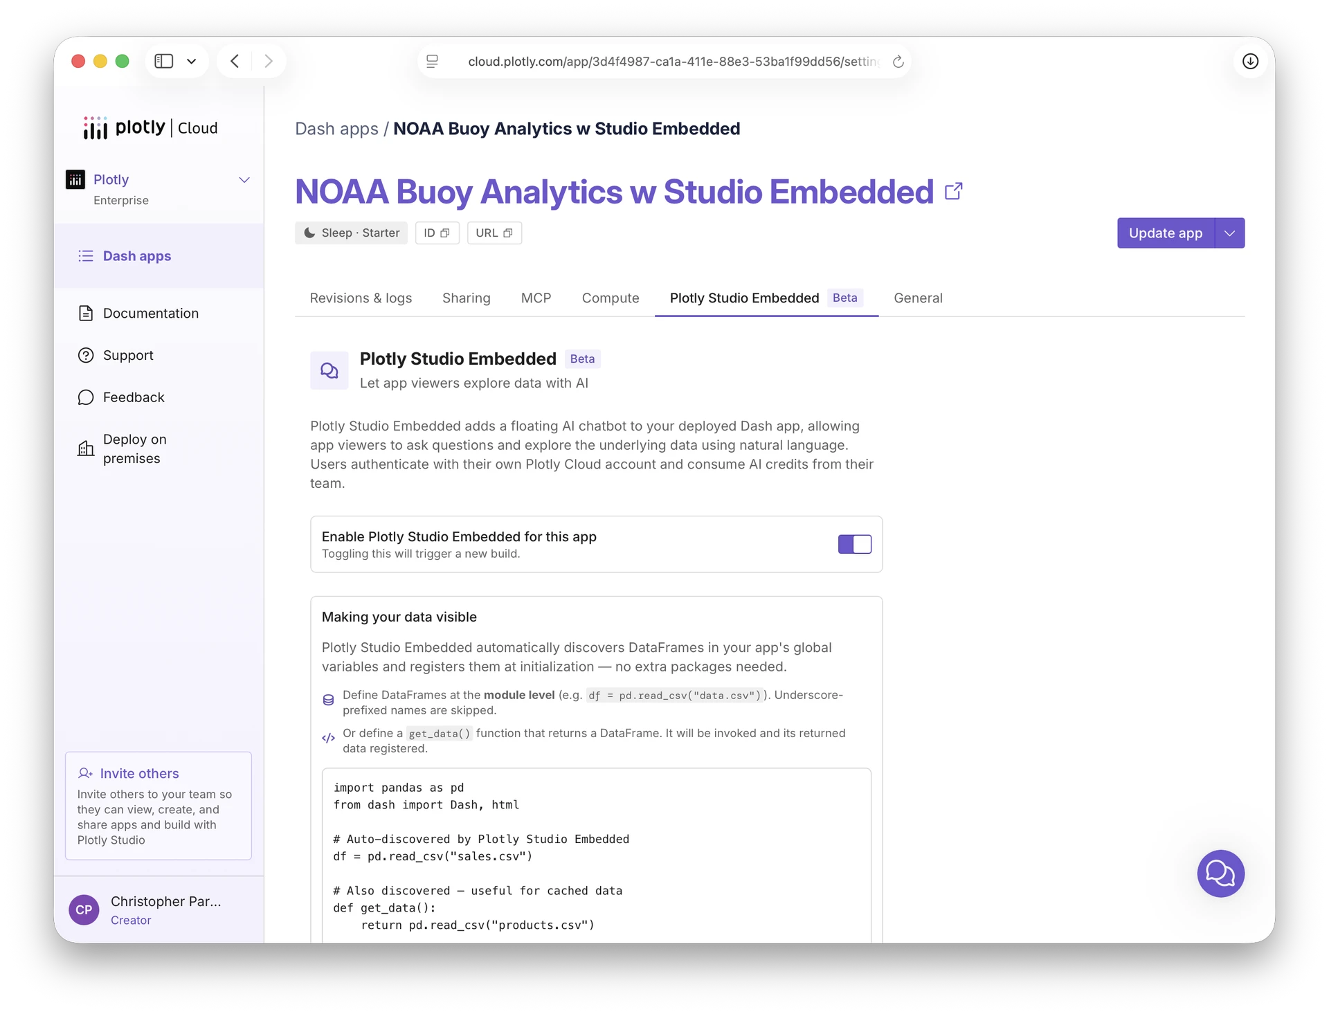
Task: Click the Sleep · Starter status badge
Action: 351,233
